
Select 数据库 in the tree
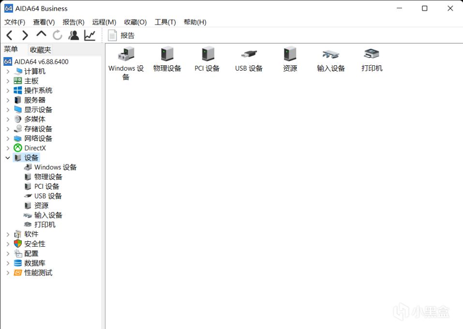point(34,263)
